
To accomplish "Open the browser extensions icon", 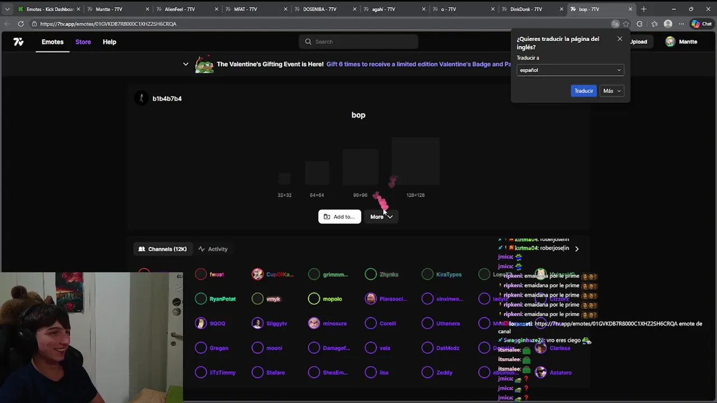I will [640, 24].
